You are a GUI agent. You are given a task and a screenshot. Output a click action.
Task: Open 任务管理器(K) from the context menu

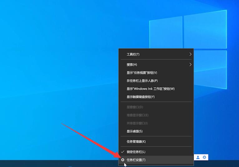[x=156, y=141]
